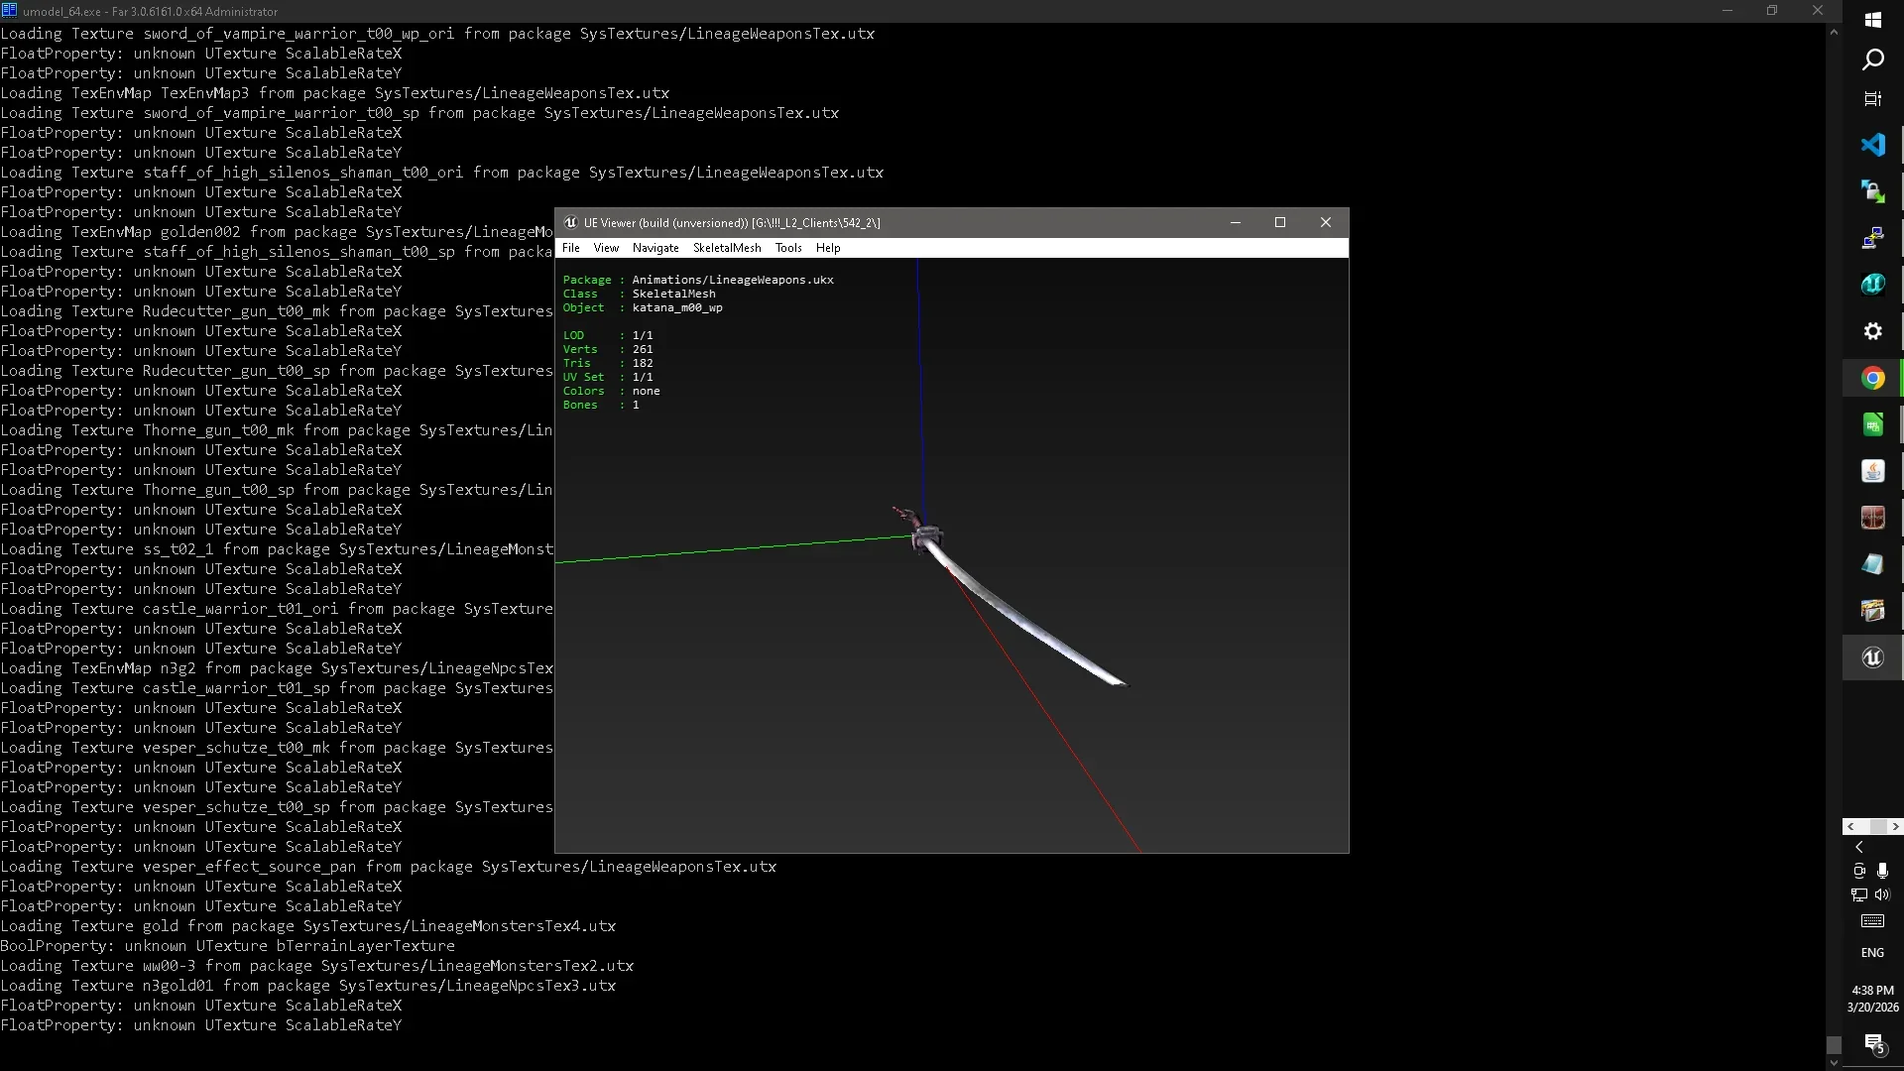Open the touch keyboard tray icon

pos(1873,921)
